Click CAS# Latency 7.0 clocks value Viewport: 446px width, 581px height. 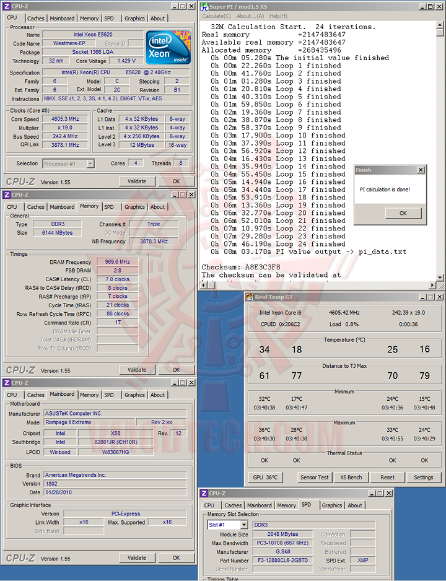tap(118, 279)
